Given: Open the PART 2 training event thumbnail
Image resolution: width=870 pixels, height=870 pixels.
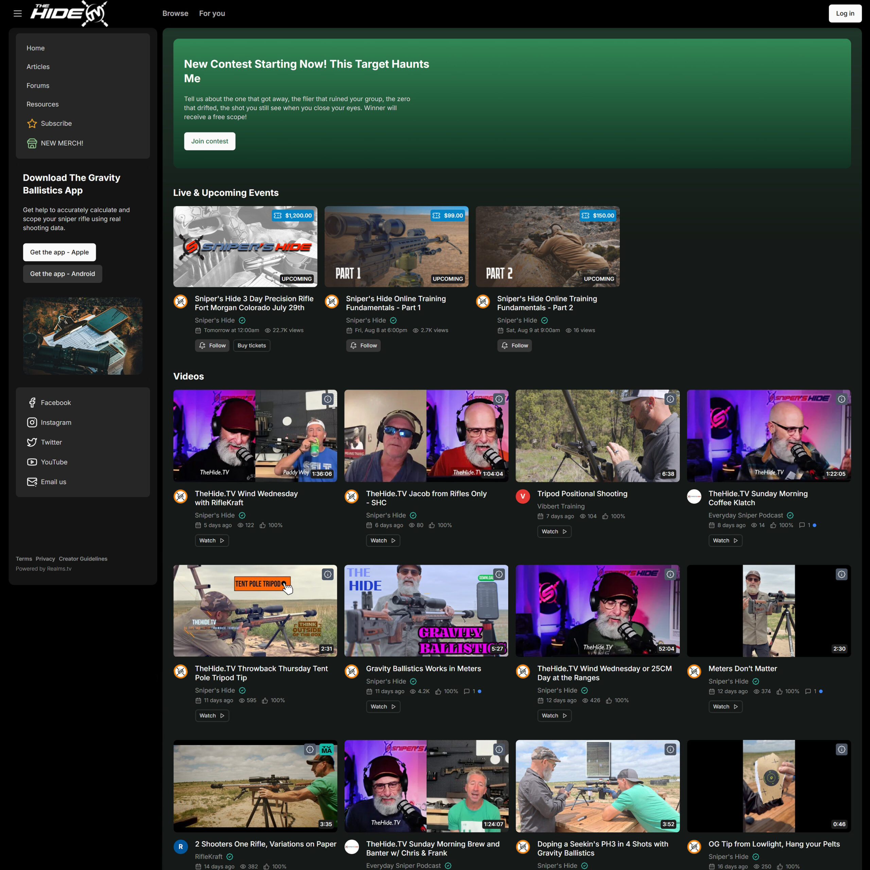Looking at the screenshot, I should [x=547, y=247].
